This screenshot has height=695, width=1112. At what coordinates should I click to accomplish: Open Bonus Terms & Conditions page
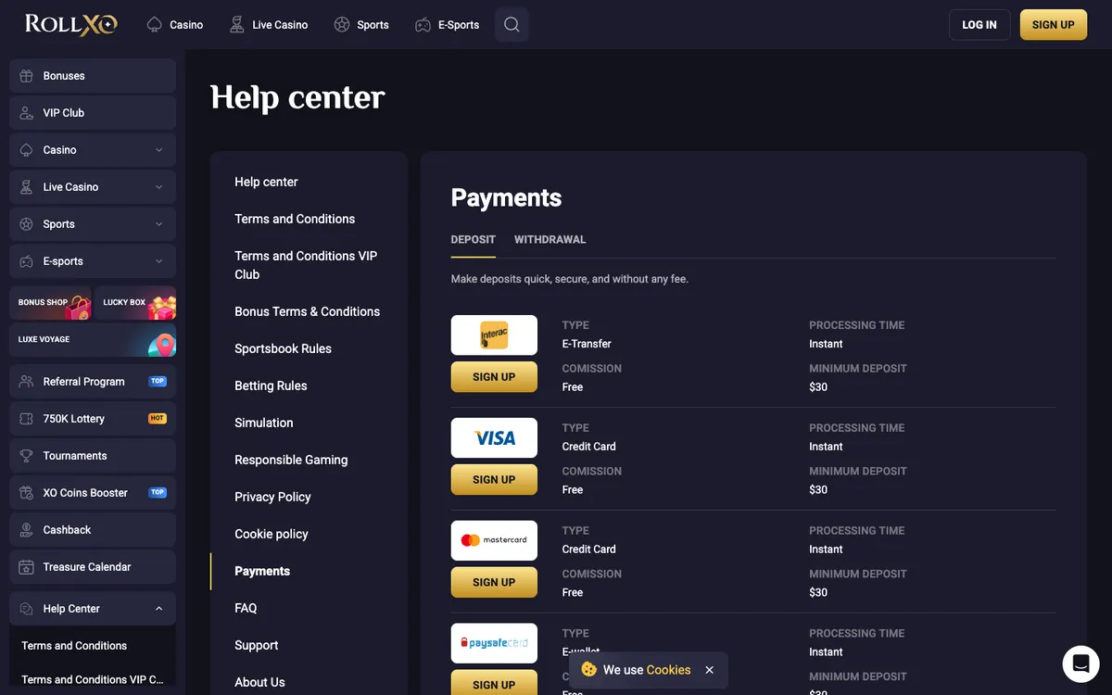pyautogui.click(x=308, y=311)
